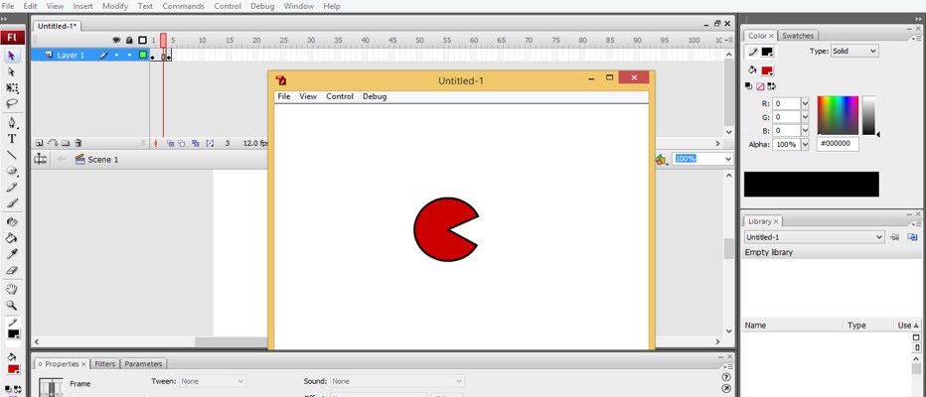Viewport: 926px width, 397px height.
Task: Open the G value dropdown arrow
Action: (x=805, y=117)
